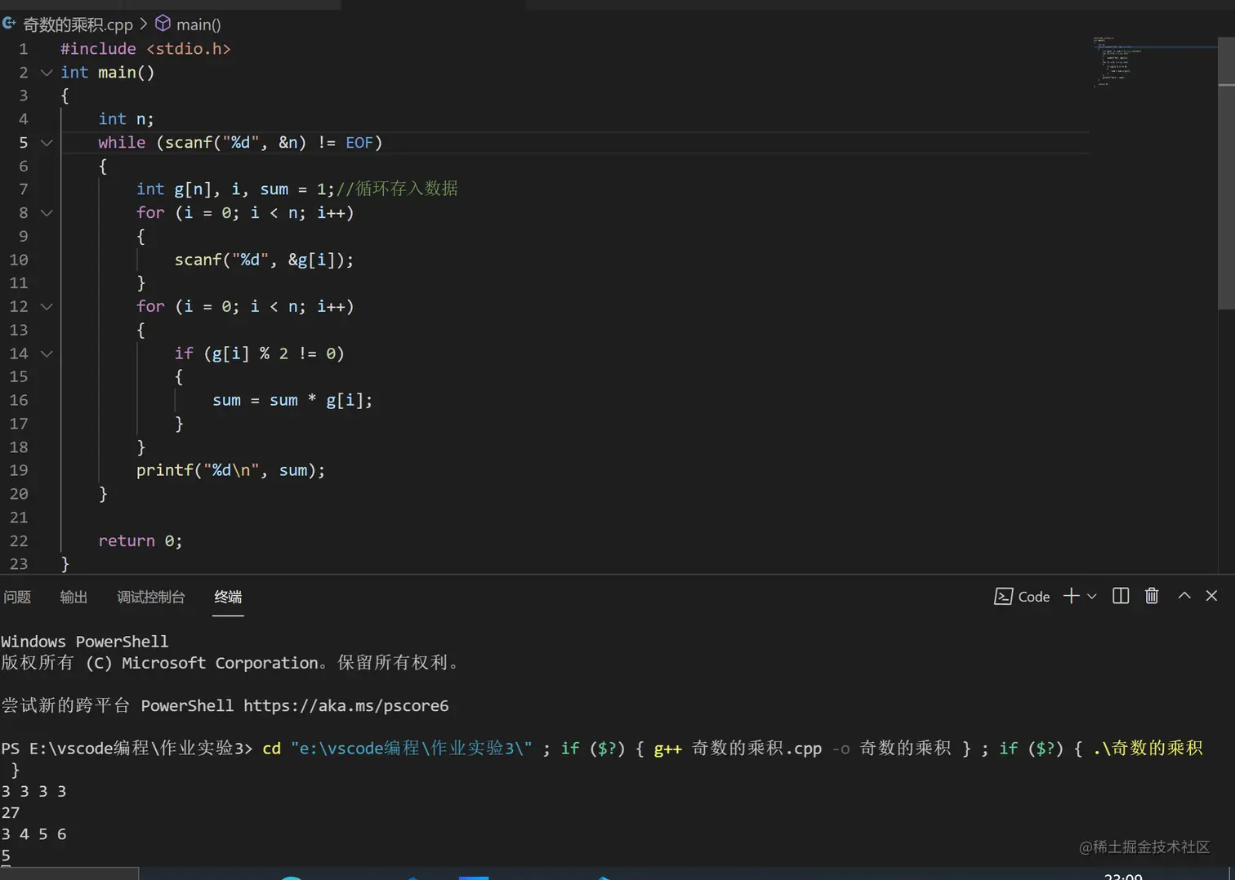Show the 调试控制台 tab

(151, 597)
